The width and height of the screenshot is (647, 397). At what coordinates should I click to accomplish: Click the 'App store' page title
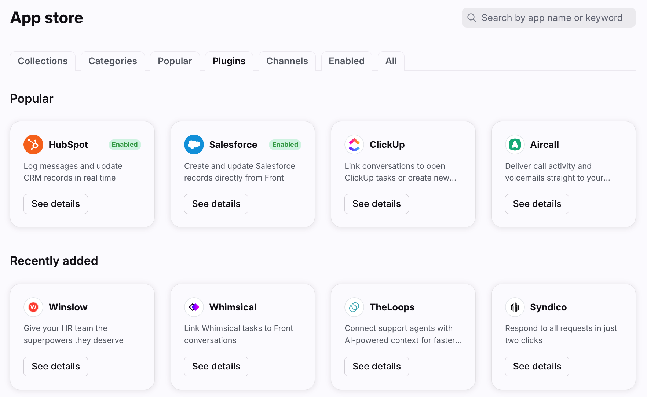(x=47, y=18)
